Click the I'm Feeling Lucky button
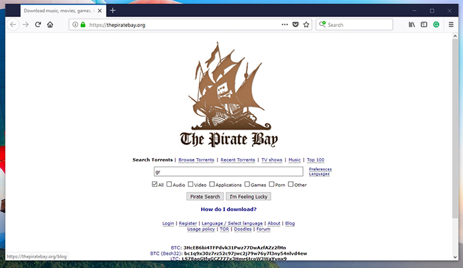Screen dimensions: 463x268 point(248,197)
